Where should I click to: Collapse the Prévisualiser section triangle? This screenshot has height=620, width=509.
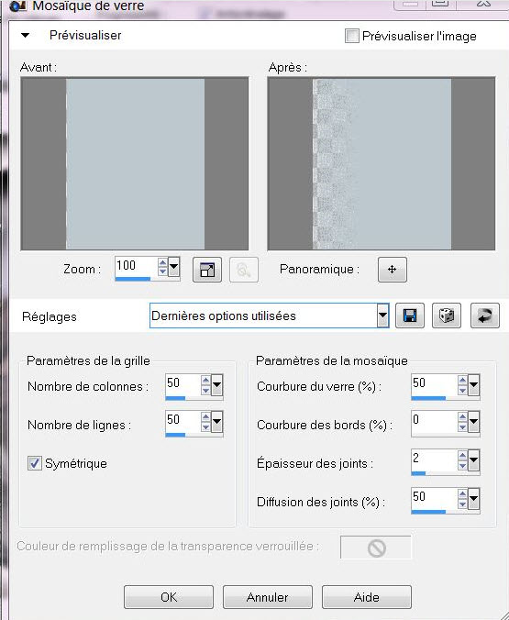26,35
